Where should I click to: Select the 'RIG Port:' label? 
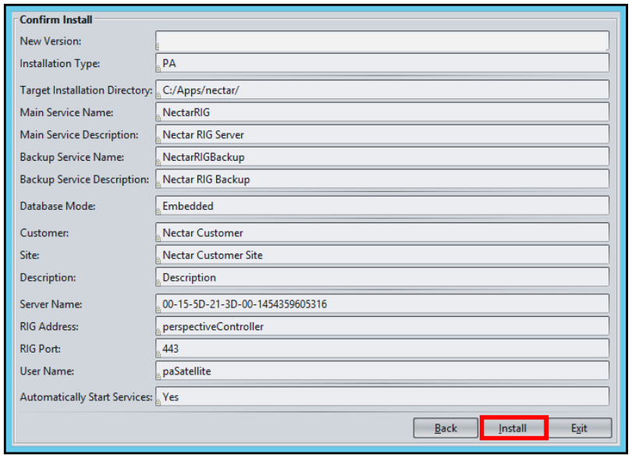(x=41, y=349)
